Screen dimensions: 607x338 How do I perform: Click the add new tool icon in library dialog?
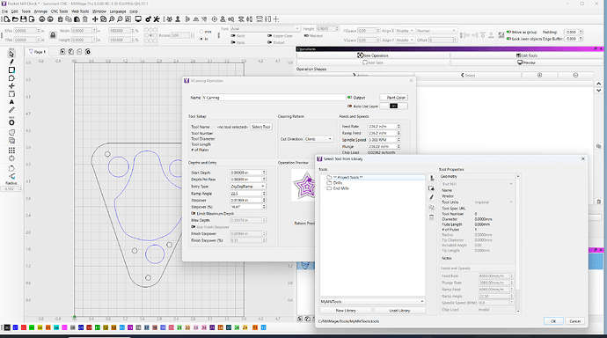[432, 178]
